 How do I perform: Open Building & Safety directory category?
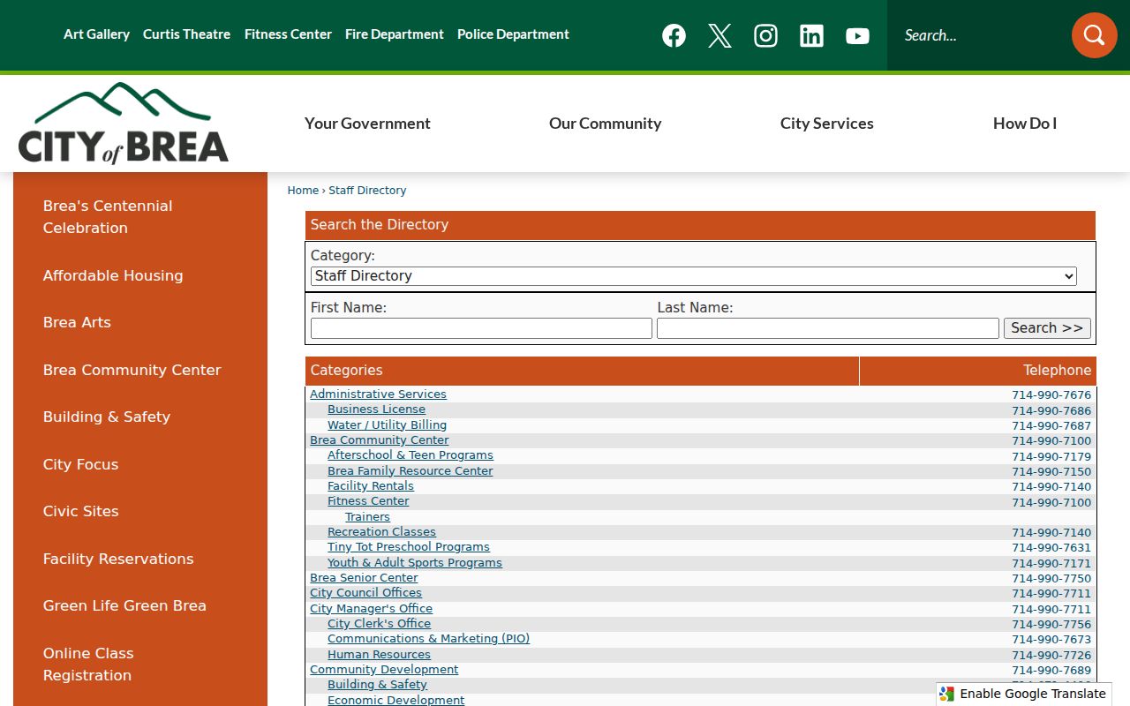click(x=377, y=685)
